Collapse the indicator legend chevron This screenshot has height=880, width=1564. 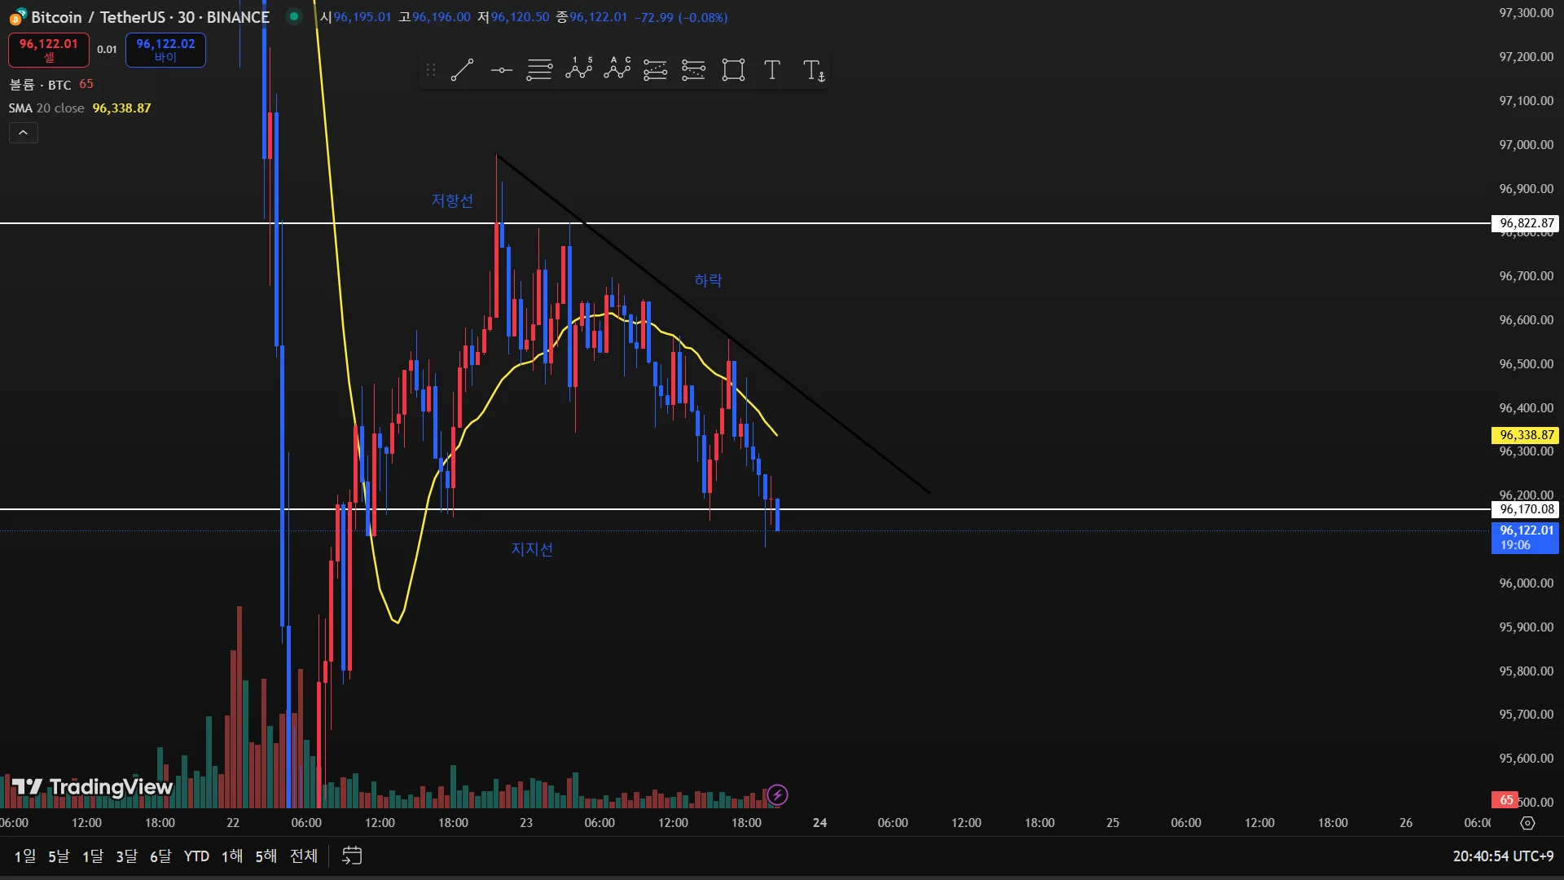click(24, 133)
